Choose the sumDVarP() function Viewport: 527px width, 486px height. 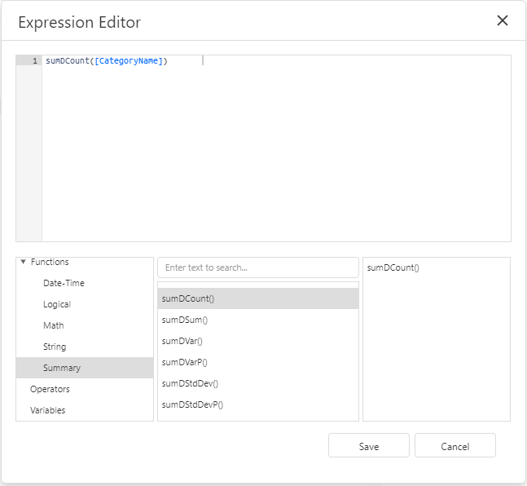coord(185,362)
